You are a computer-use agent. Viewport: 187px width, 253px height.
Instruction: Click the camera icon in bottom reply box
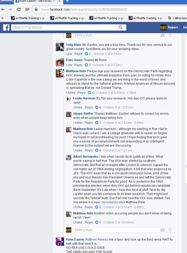[x=162, y=230]
